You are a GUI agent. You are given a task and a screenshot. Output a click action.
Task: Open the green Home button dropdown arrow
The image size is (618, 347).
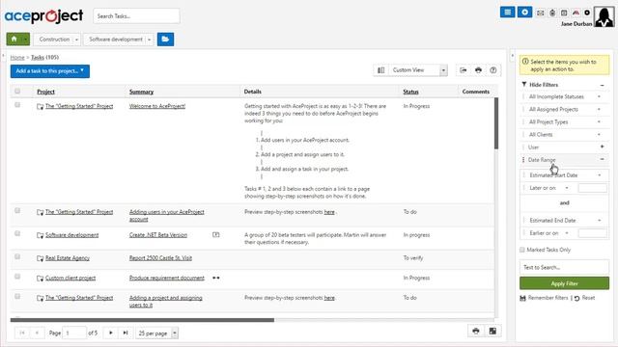tap(26, 40)
